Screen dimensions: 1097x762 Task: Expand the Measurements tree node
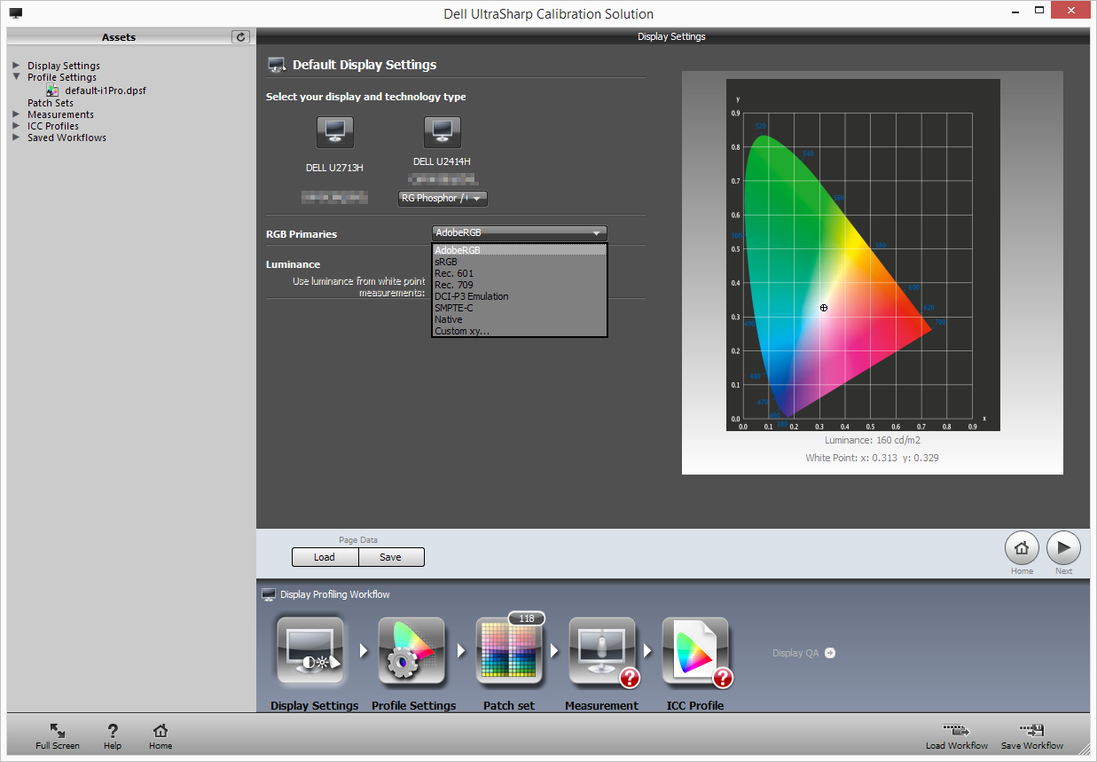coord(16,114)
